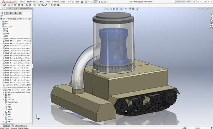Open the ヘルプ(H) menu
Viewport: 213px width, 129px height.
[x=62, y=2]
